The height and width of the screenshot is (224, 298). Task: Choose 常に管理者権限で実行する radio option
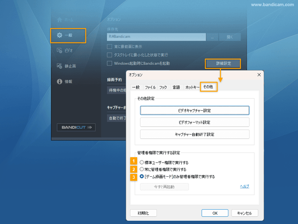click(142, 169)
